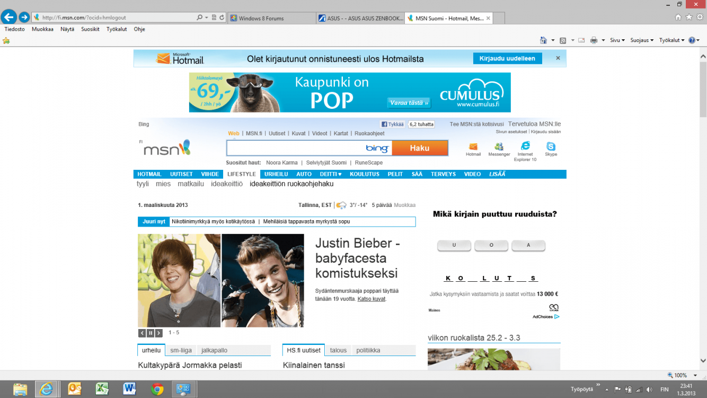The width and height of the screenshot is (707, 398).
Task: Open Excel from the taskbar
Action: [x=102, y=389]
